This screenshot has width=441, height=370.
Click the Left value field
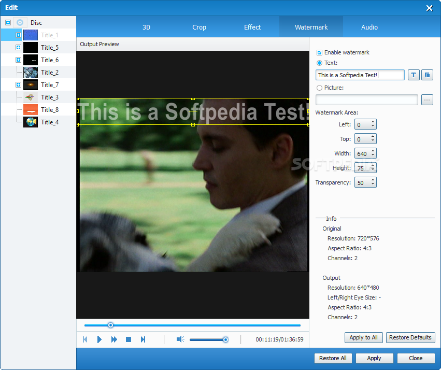[363, 124]
